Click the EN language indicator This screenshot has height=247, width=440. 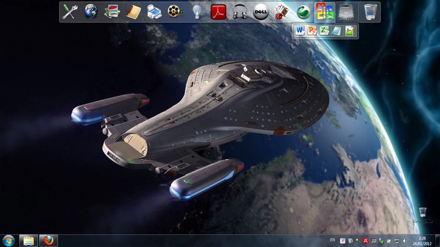[332, 240]
